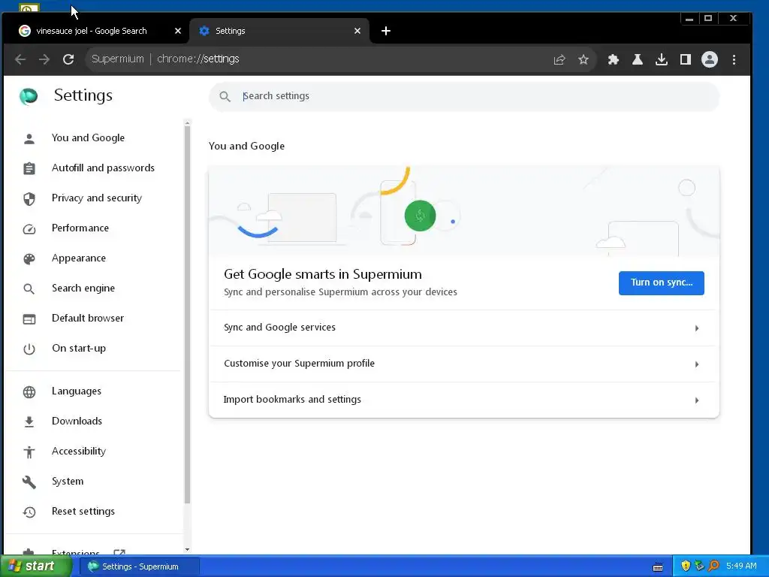Open the Downloads toolbar icon
The height and width of the screenshot is (577, 769).
(661, 59)
